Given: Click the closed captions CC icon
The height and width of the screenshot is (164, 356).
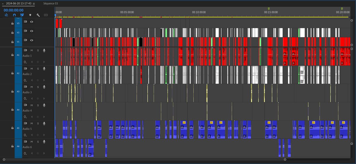Looking at the screenshot, I should (x=46, y=15).
